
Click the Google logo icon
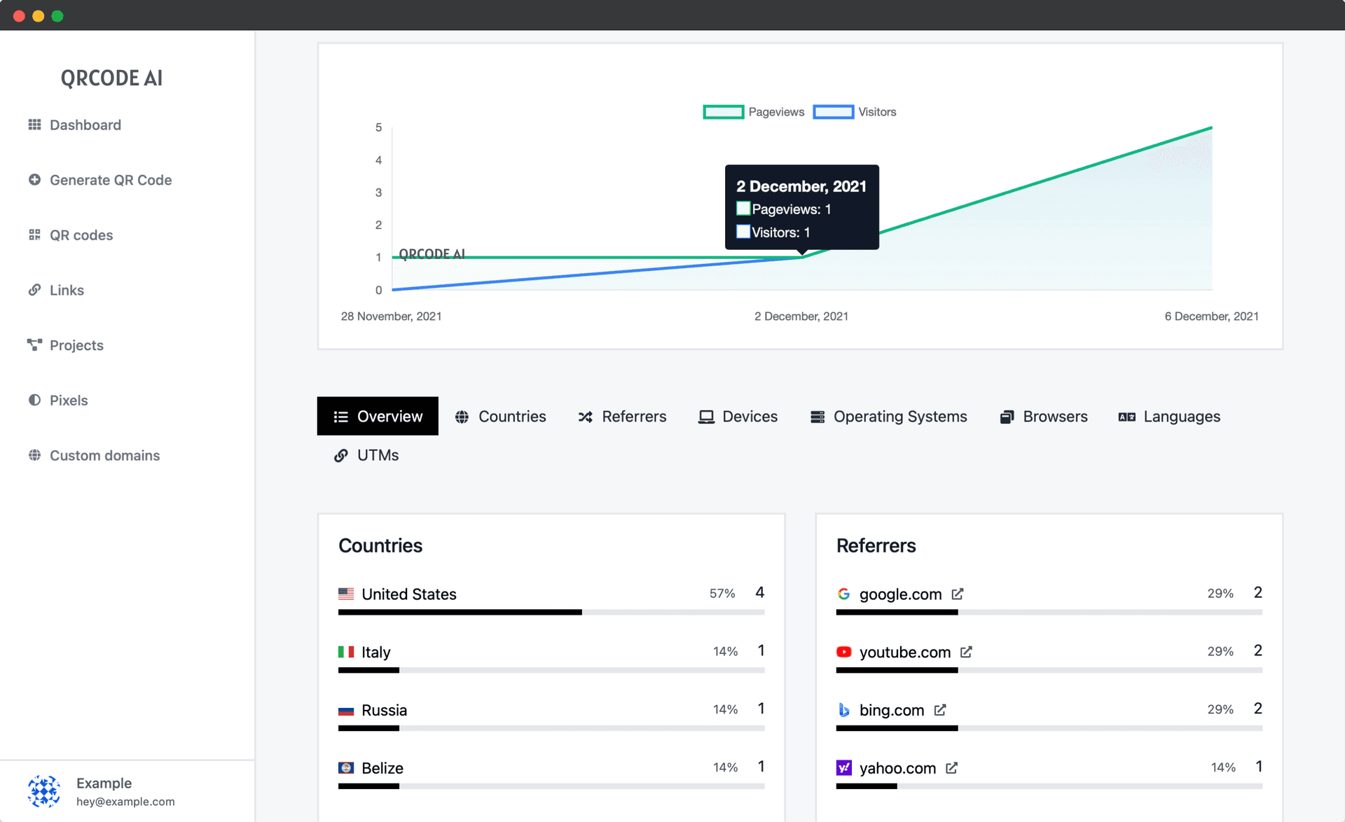pos(844,594)
